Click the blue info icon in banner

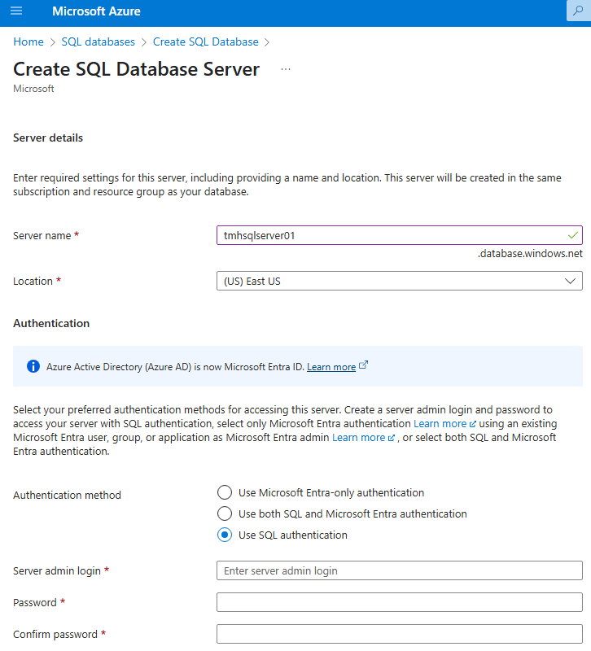[x=33, y=366]
